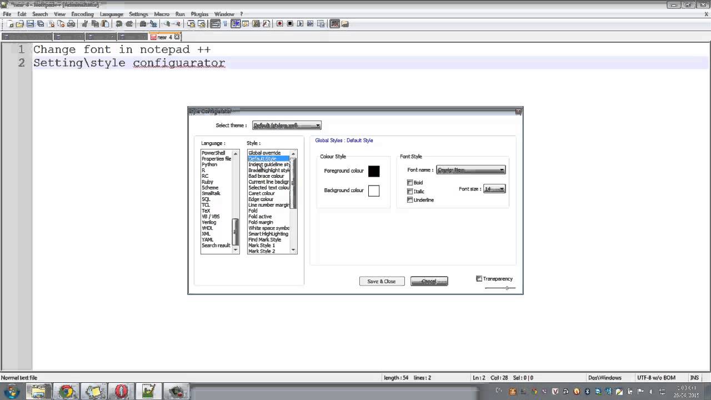711x400 pixels.
Task: Open the Settings menu
Action: (x=138, y=14)
